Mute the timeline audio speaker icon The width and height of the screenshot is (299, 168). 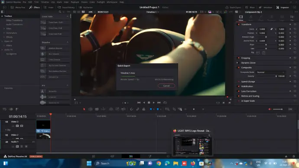tap(270, 109)
